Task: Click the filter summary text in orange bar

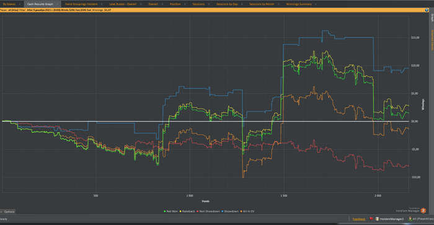Action: (56, 10)
